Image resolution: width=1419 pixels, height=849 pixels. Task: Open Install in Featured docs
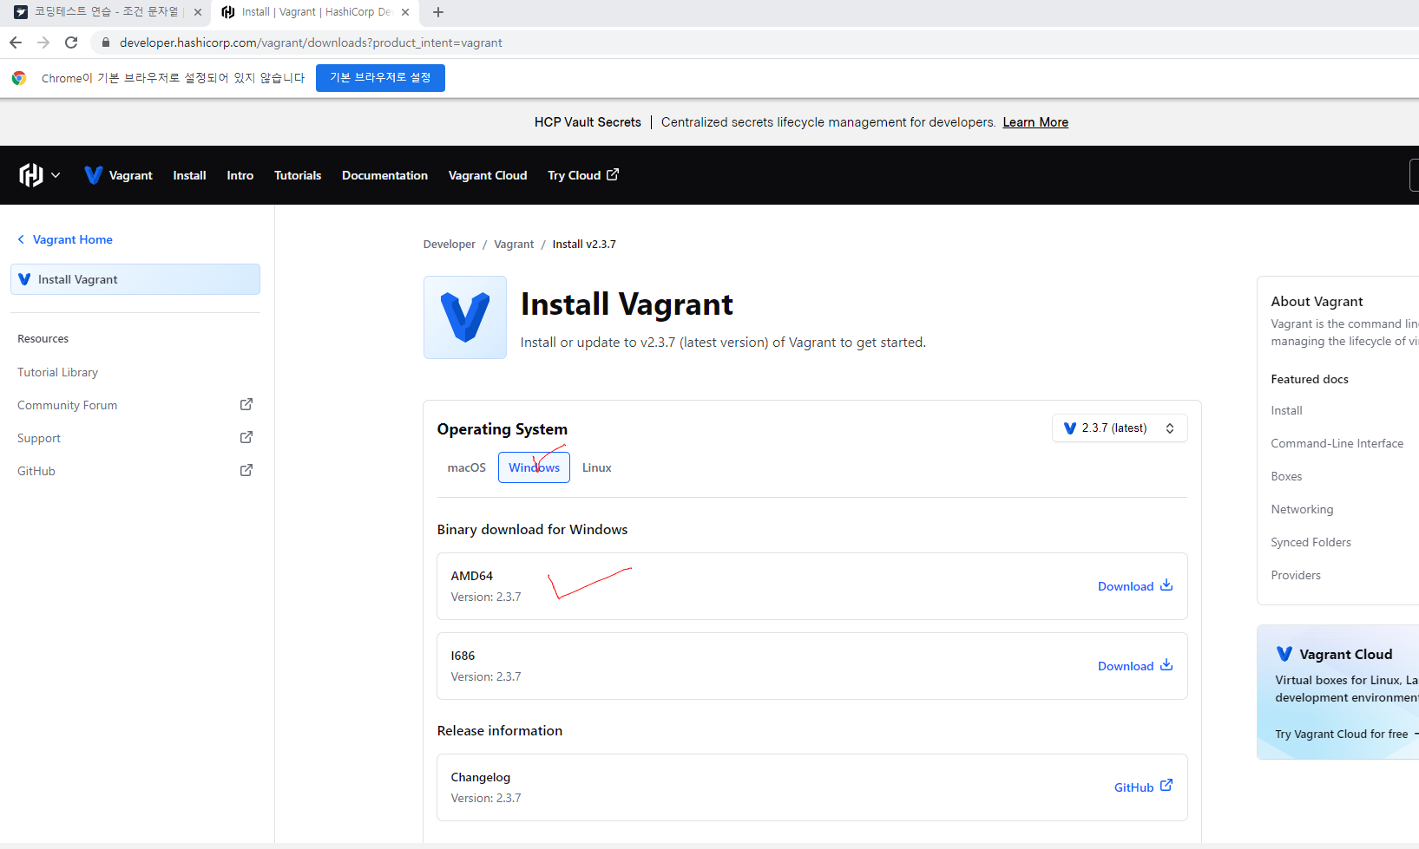coord(1286,410)
